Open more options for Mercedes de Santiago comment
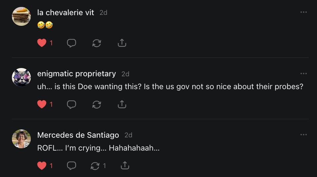The image size is (317, 177). pyautogui.click(x=303, y=135)
